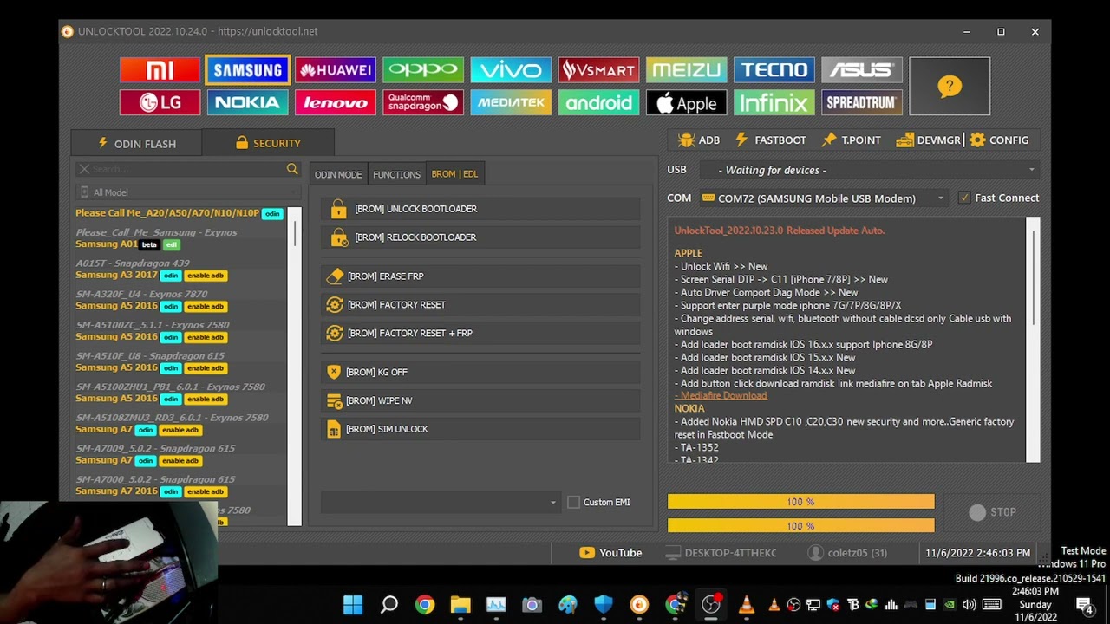Open the Apple brand section
1110x624 pixels.
(686, 102)
